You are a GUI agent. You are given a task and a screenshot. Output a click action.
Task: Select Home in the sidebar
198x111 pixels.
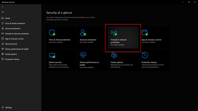click(x=7, y=18)
